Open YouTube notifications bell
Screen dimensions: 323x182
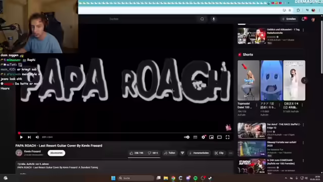pyautogui.click(x=303, y=19)
